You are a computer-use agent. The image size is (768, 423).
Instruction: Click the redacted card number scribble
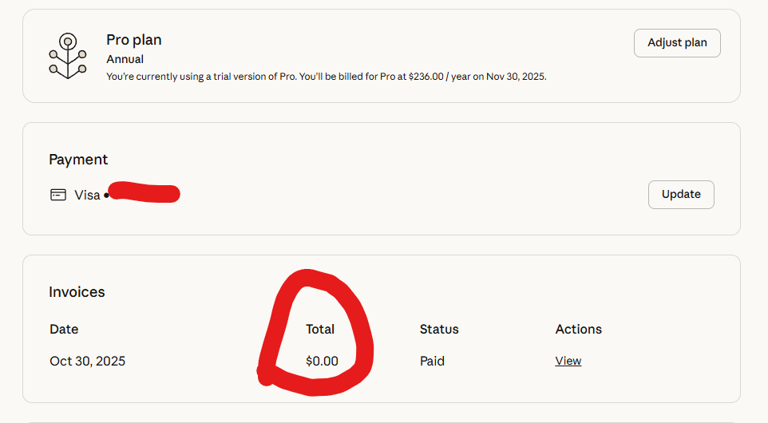(x=144, y=193)
